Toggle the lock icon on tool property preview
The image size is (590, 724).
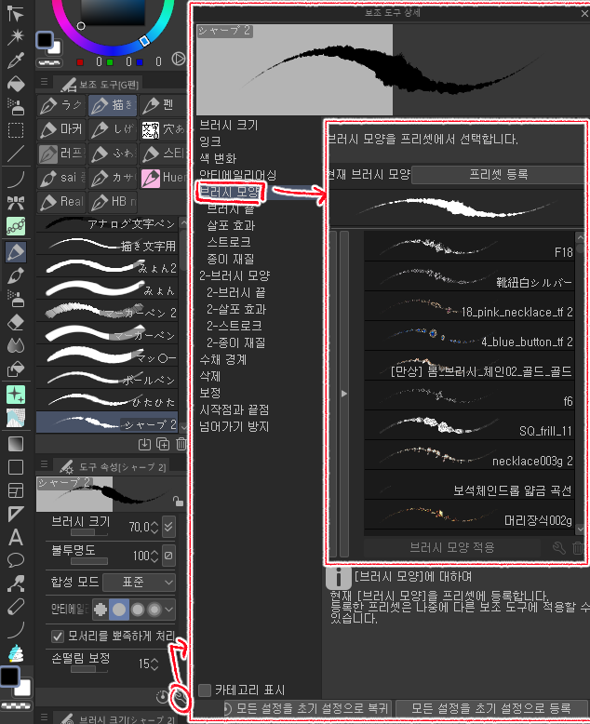(178, 501)
